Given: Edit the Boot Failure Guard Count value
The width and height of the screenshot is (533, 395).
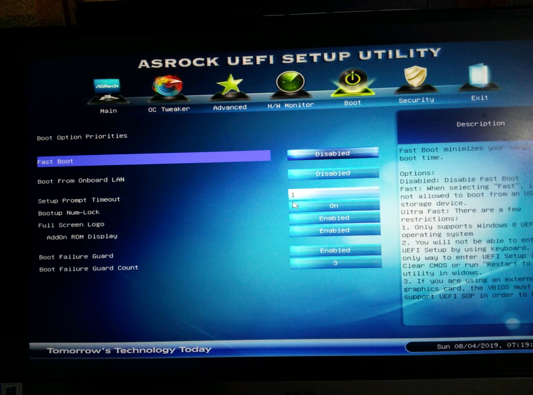Looking at the screenshot, I should tap(336, 263).
